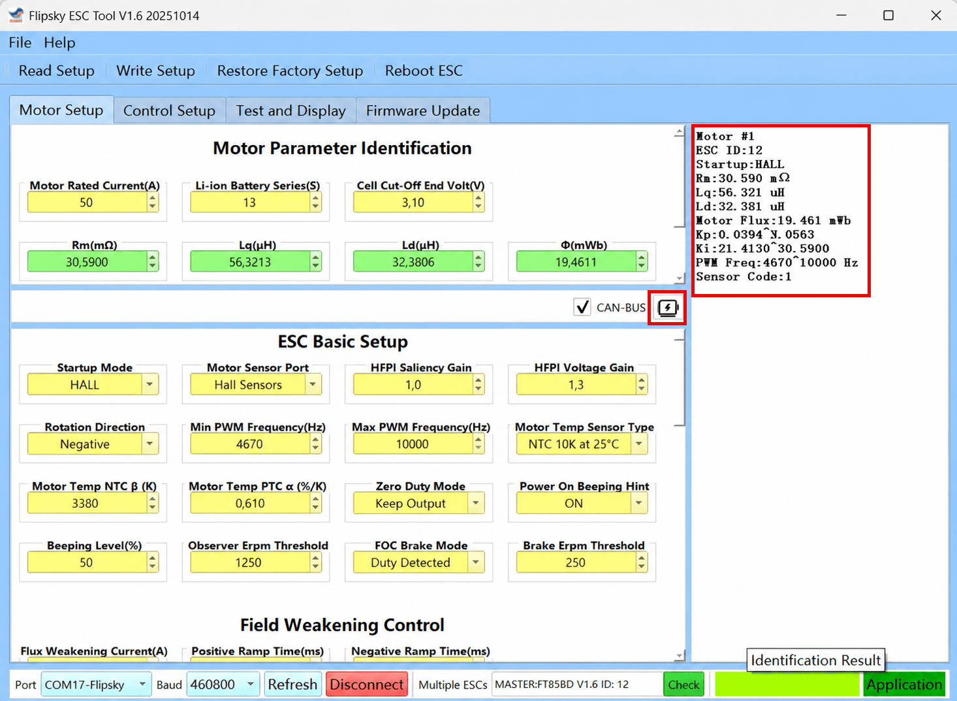Click the green Application button
957x701 pixels.
pyautogui.click(x=904, y=685)
